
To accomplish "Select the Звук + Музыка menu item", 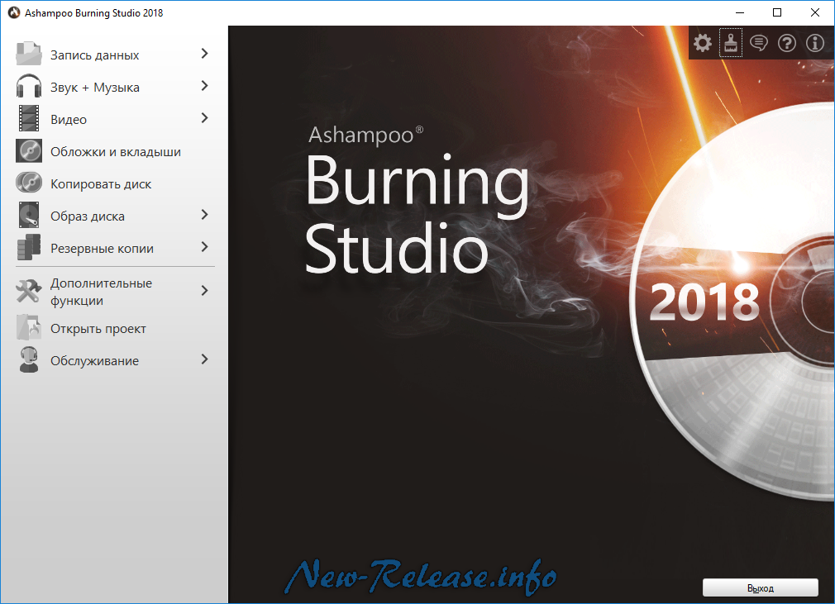I will (114, 86).
